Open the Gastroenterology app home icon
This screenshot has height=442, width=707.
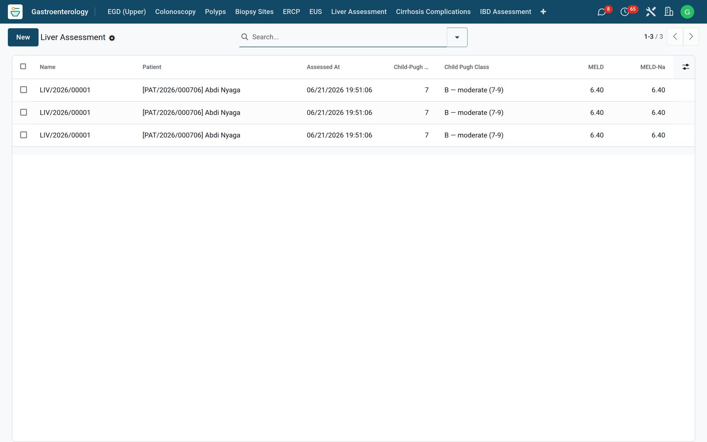coord(15,11)
